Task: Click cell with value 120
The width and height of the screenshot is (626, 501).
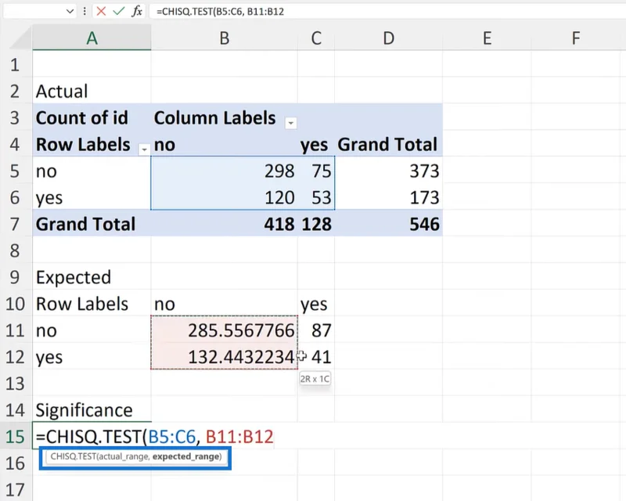Action: 224,197
